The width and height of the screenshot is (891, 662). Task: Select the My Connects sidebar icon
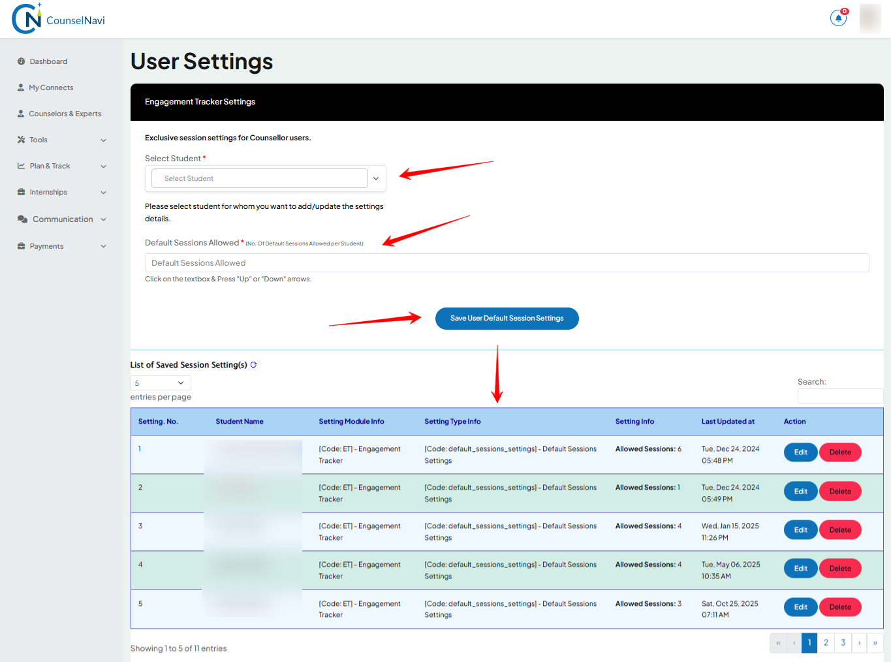pos(20,87)
